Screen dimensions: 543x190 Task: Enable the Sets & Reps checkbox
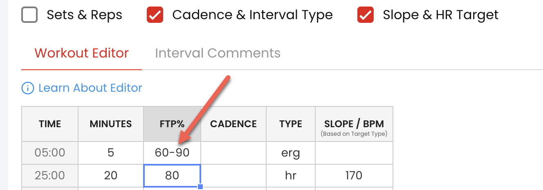(x=29, y=15)
